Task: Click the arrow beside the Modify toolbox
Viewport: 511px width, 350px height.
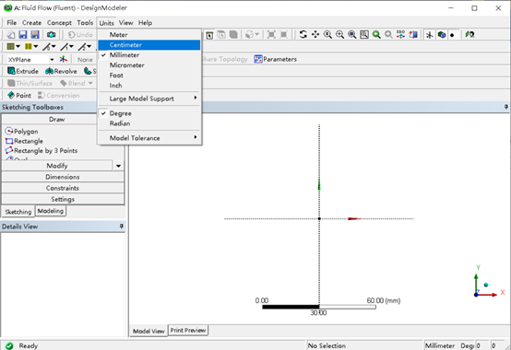Action: pyautogui.click(x=118, y=166)
